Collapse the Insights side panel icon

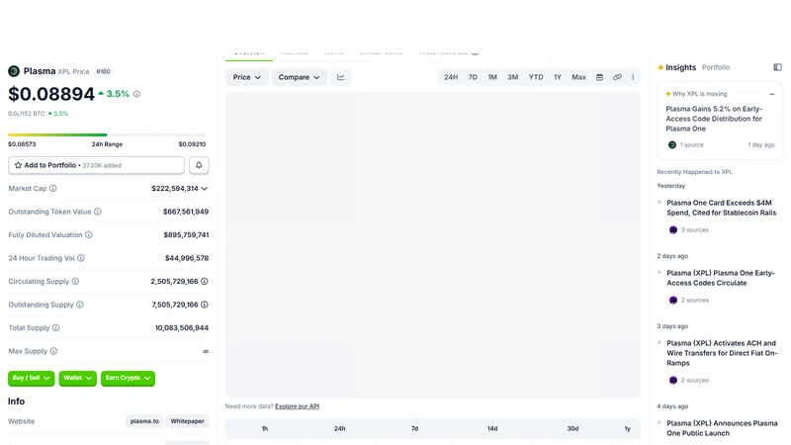(777, 67)
